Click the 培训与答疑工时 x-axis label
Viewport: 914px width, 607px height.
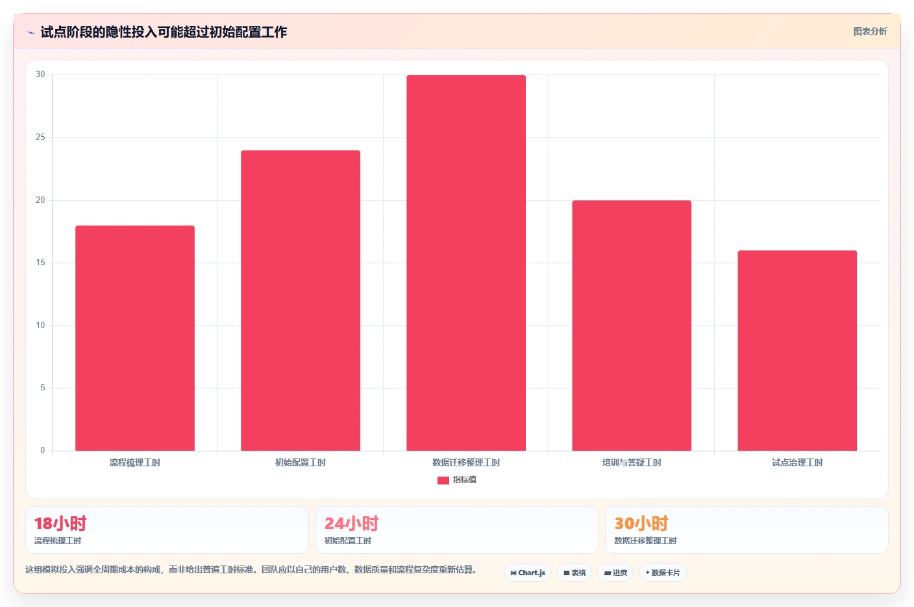click(x=632, y=462)
